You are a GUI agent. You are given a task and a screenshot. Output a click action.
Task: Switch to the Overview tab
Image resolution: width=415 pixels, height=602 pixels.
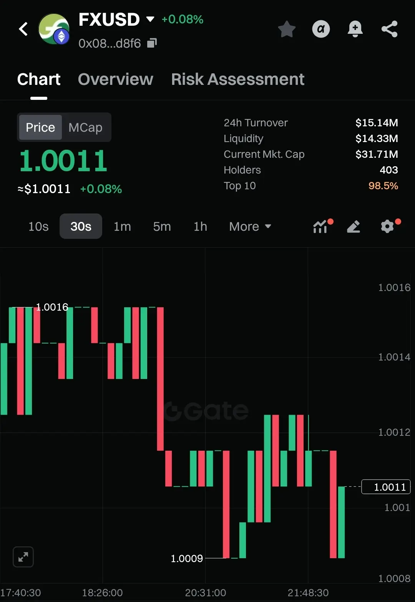pyautogui.click(x=116, y=79)
